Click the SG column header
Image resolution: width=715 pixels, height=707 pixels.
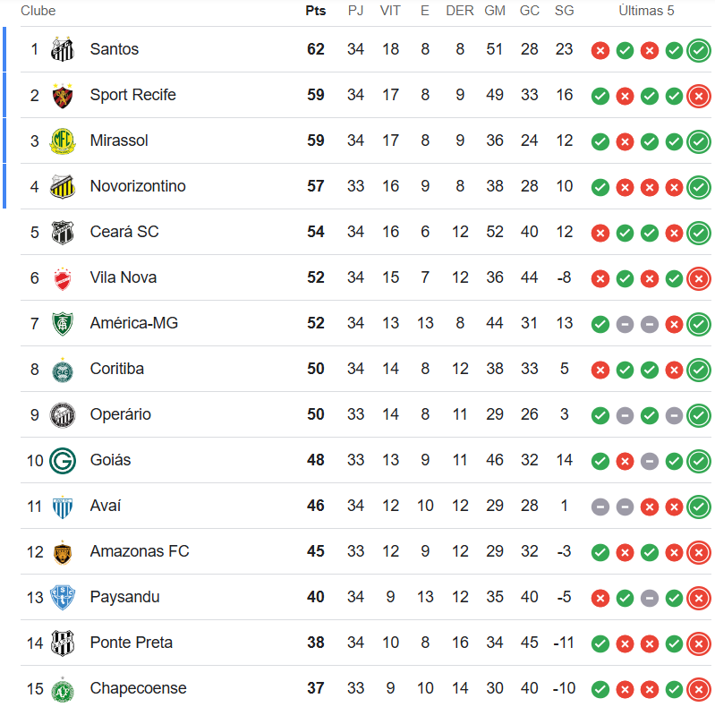(x=564, y=11)
